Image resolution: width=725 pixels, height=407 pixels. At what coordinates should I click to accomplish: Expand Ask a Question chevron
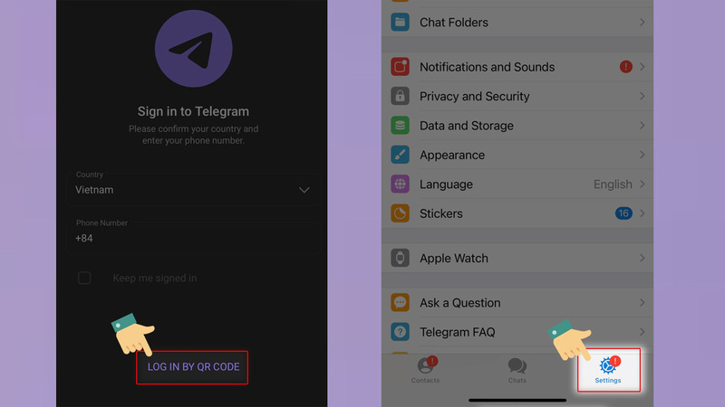(643, 303)
